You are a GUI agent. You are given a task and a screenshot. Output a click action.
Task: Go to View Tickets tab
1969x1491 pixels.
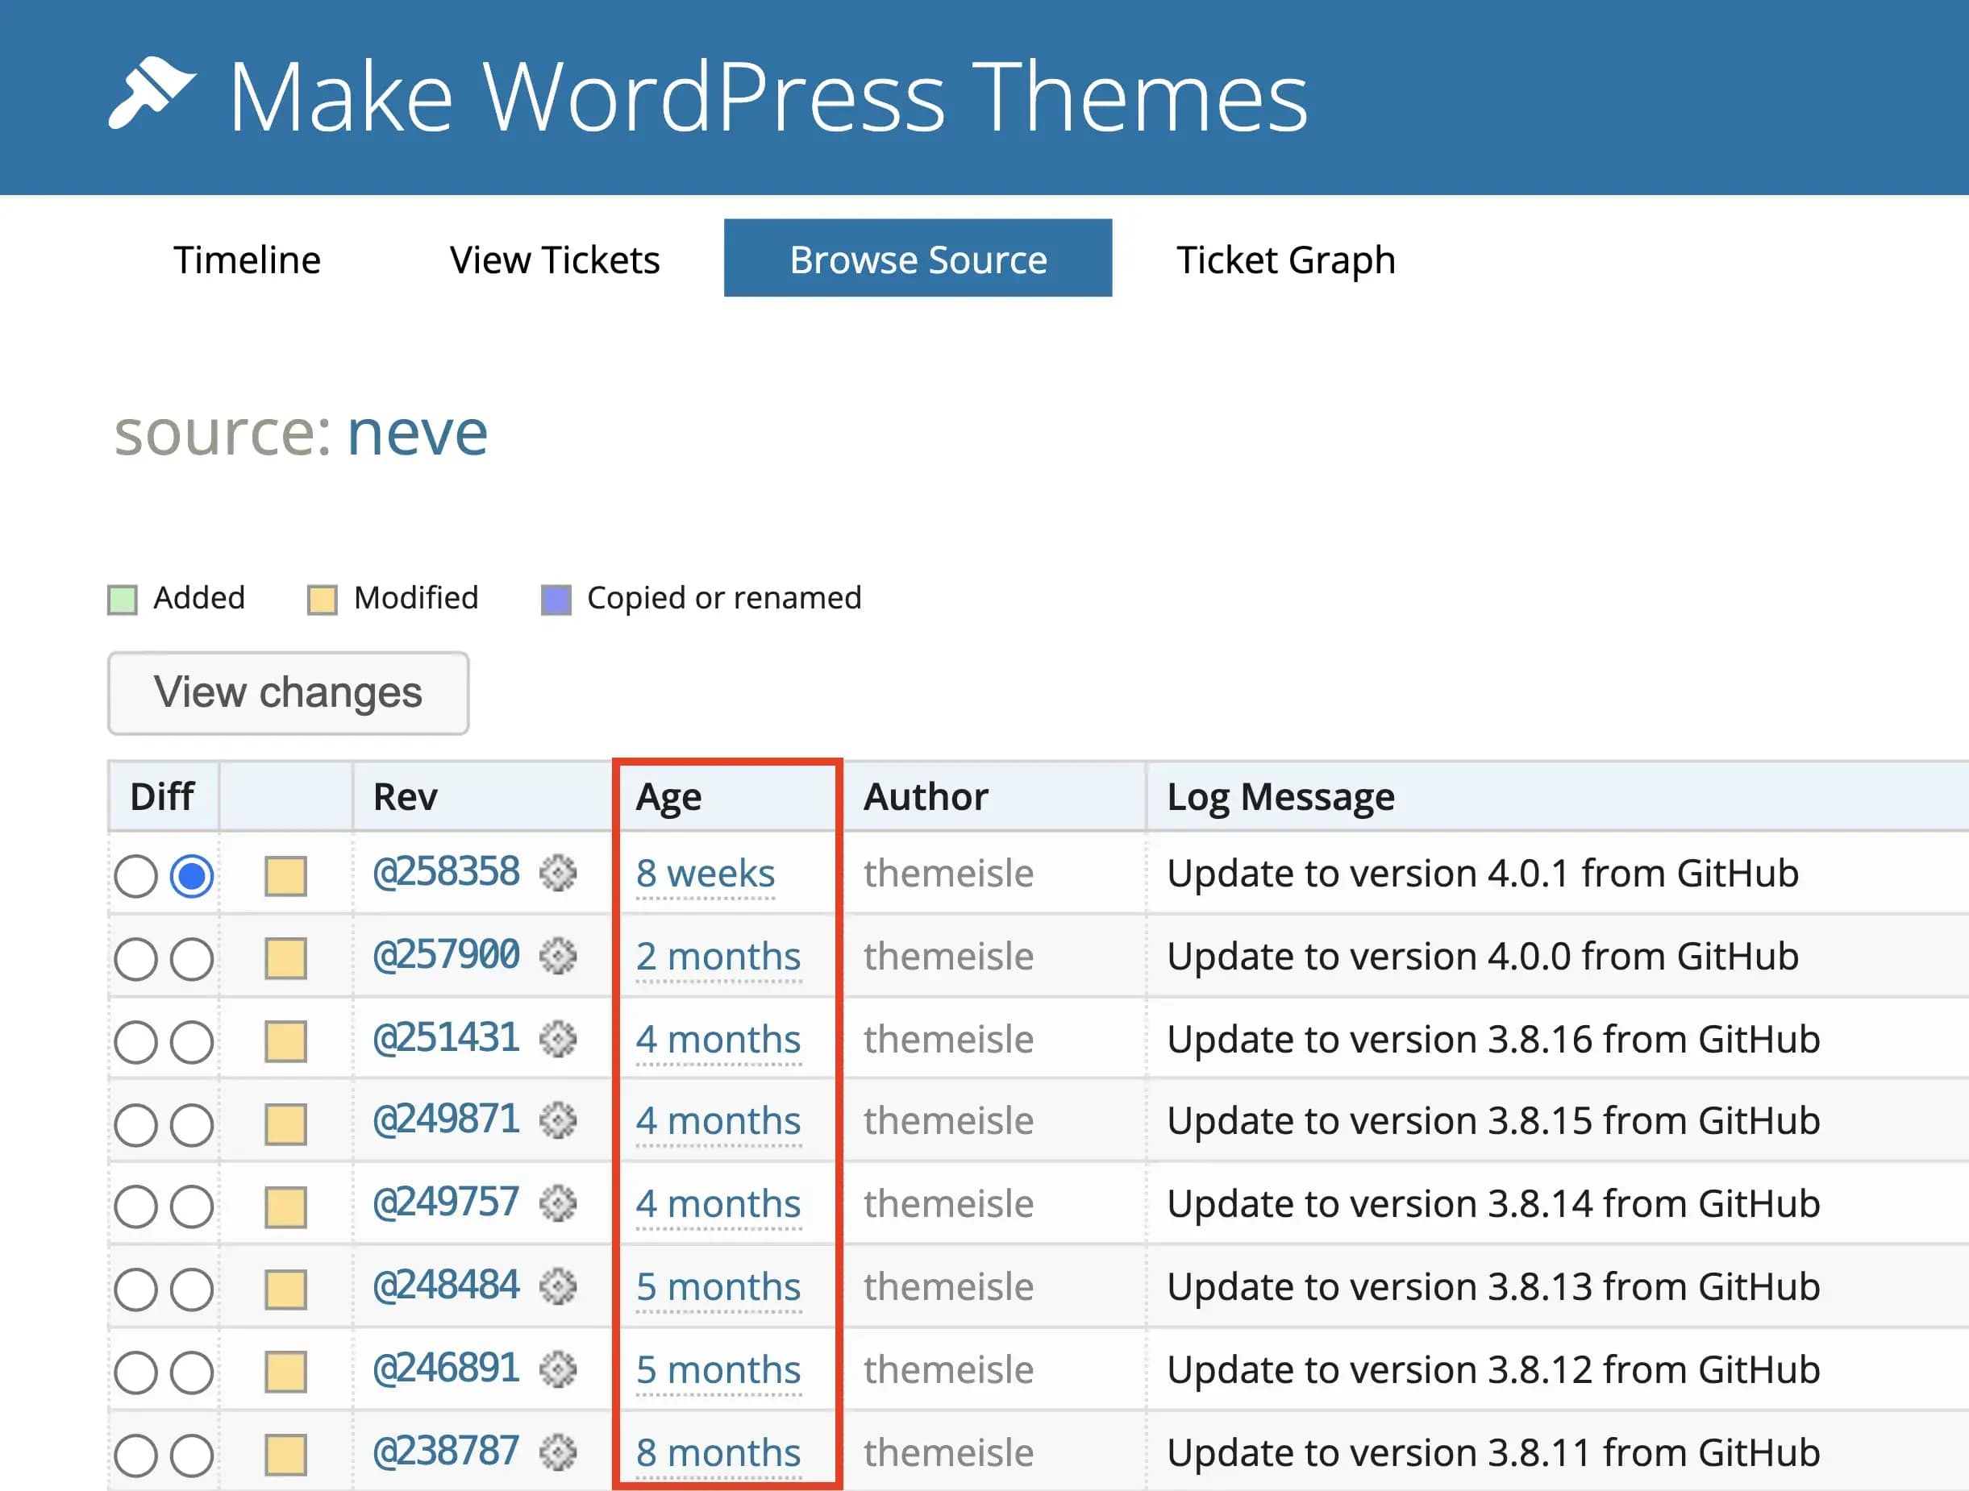pos(555,259)
